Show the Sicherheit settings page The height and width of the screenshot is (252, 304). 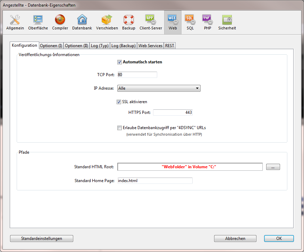tap(227, 22)
